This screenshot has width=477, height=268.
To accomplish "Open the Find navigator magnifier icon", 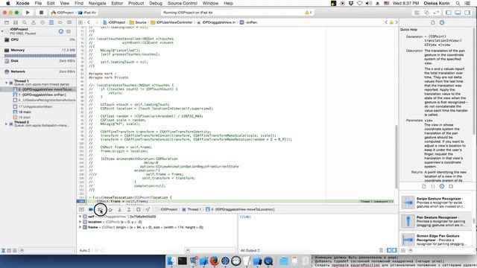I will click(25, 22).
